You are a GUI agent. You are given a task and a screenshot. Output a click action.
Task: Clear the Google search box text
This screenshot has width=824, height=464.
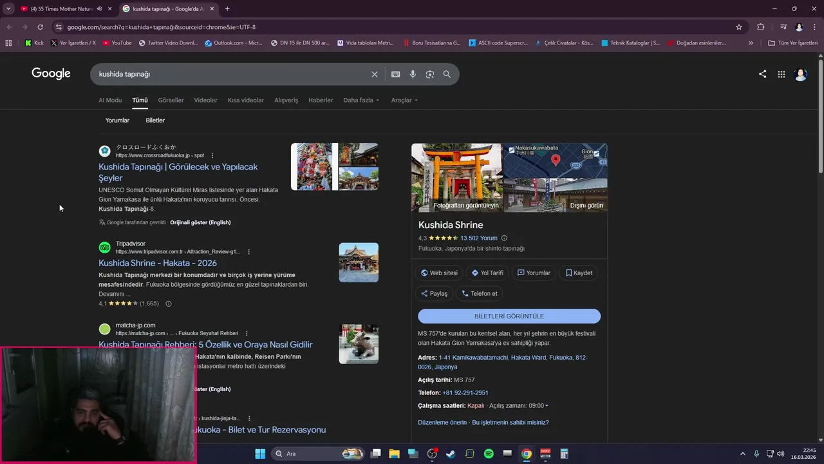tap(375, 74)
